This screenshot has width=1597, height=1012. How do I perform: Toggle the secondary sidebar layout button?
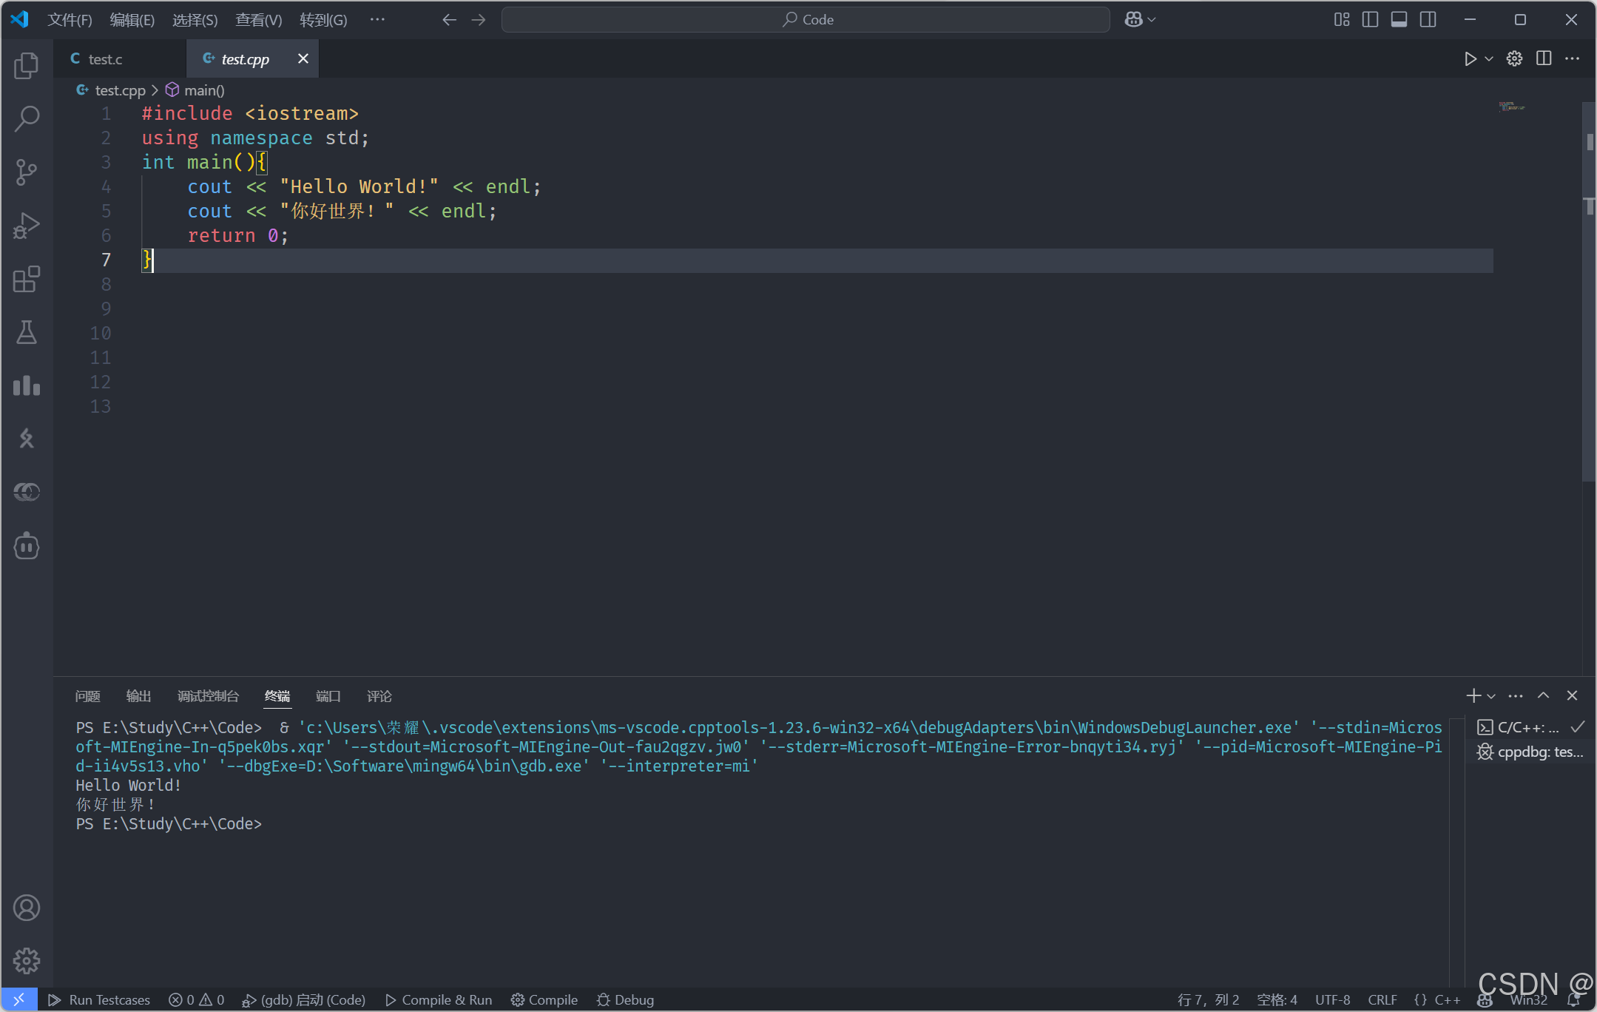(1428, 20)
